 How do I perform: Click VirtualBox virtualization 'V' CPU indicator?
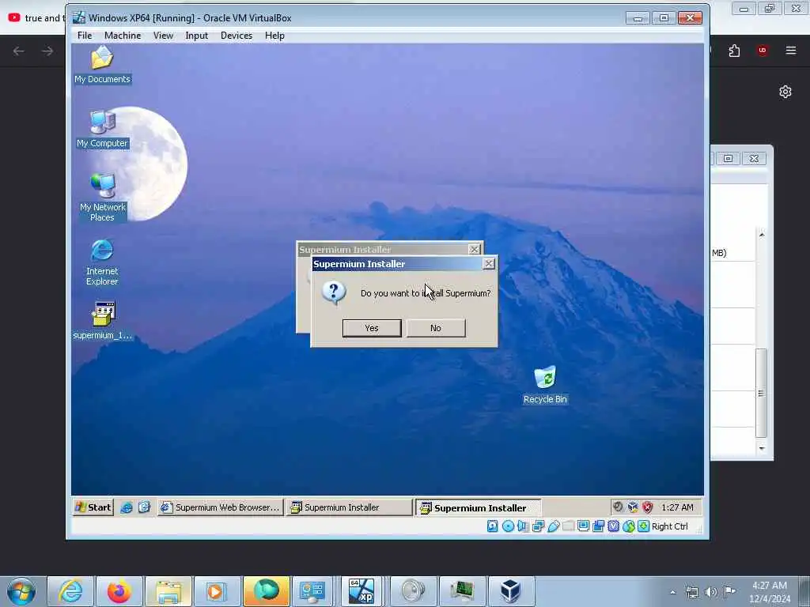(x=613, y=526)
